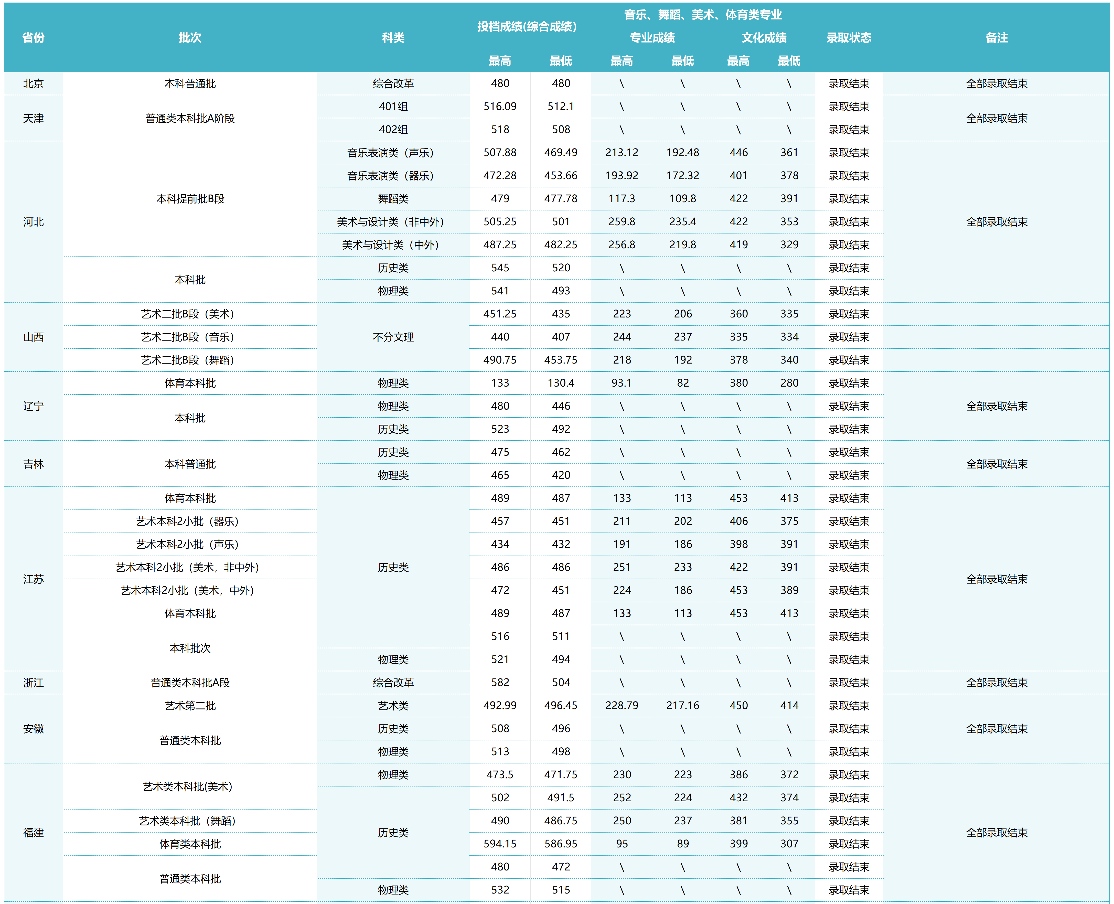Click the 艺术二批B段（美术）cell
This screenshot has height=904, width=1114.
(190, 314)
